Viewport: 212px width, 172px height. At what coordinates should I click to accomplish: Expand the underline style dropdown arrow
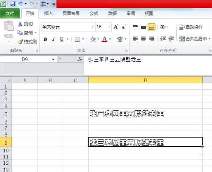click(x=68, y=39)
